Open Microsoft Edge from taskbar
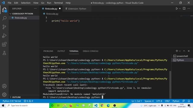Viewport: 193px width, 108px height. [x=108, y=105]
